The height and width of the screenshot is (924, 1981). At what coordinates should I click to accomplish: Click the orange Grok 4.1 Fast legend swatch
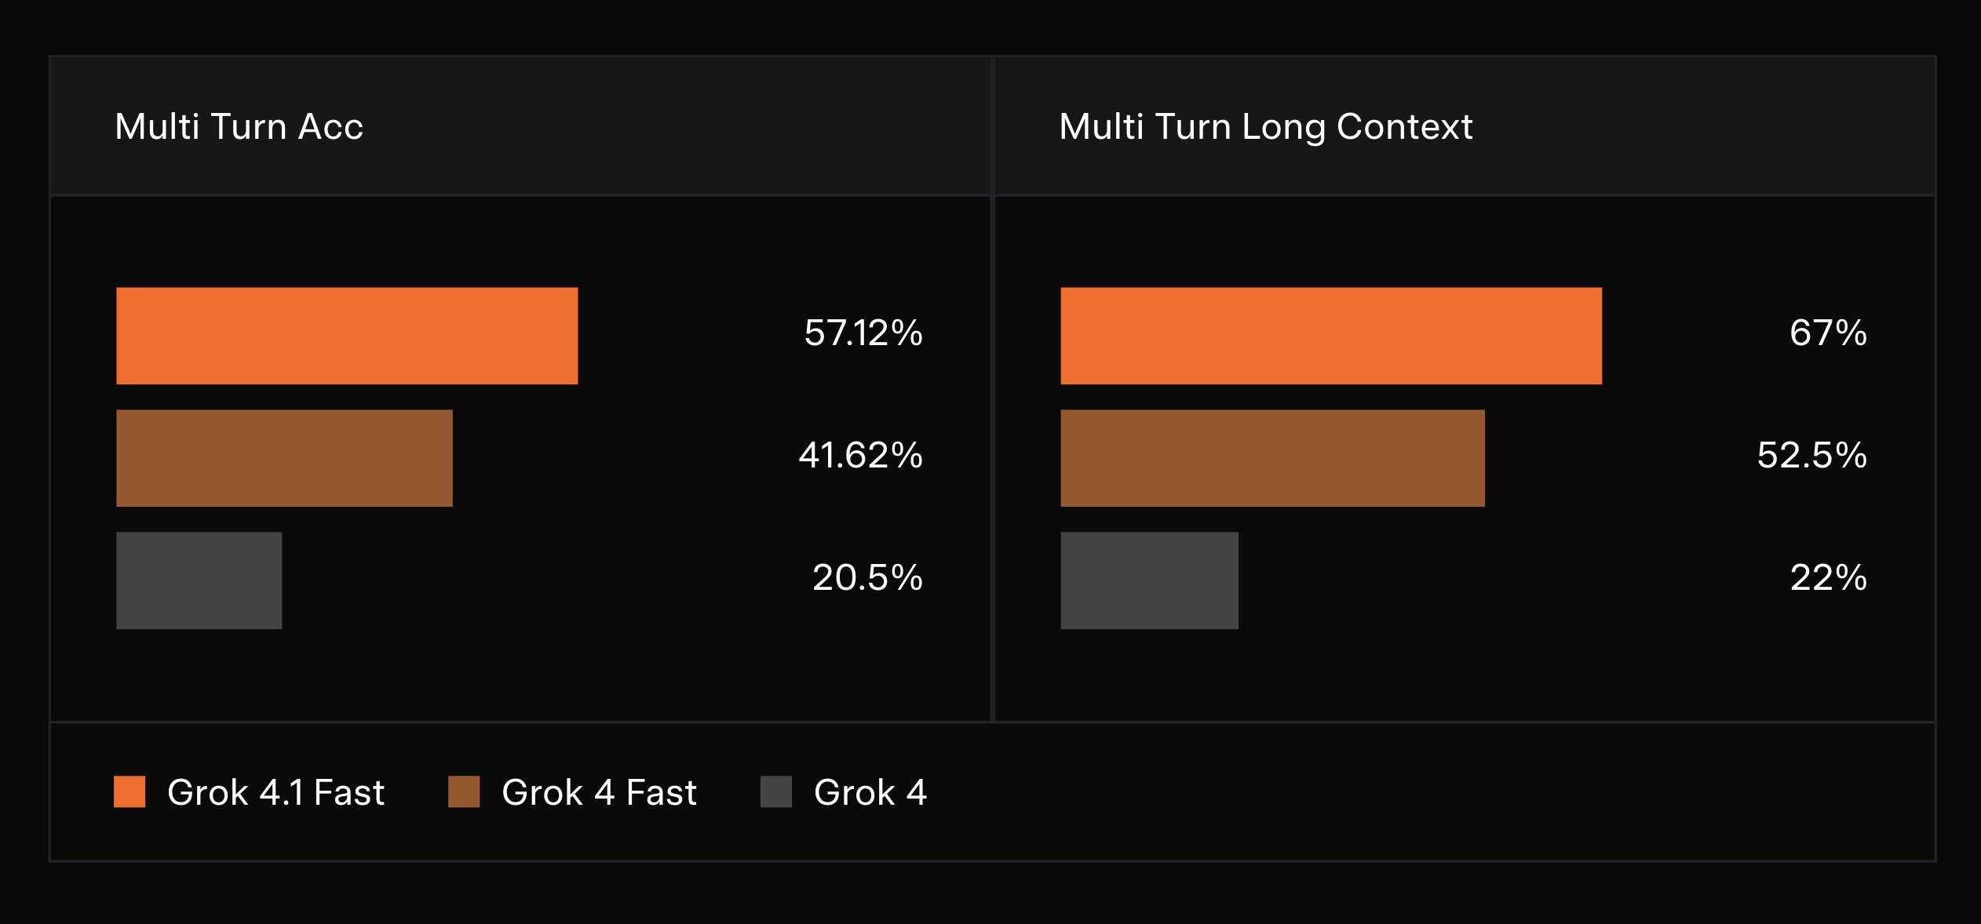(x=130, y=791)
